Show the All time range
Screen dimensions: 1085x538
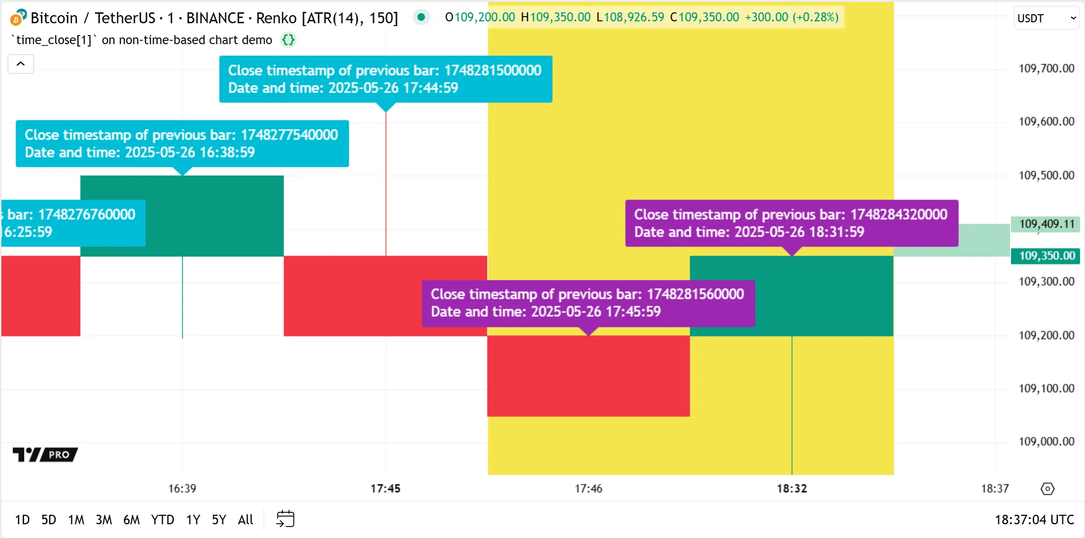[245, 519]
